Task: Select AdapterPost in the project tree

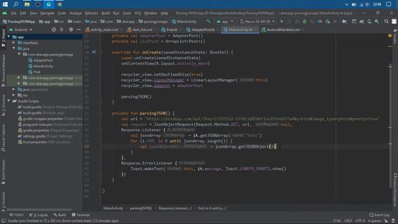Action: tap(43, 60)
